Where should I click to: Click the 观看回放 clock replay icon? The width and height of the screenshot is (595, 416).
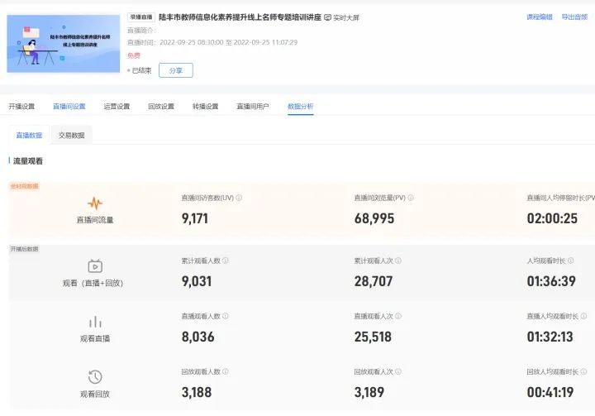point(95,377)
